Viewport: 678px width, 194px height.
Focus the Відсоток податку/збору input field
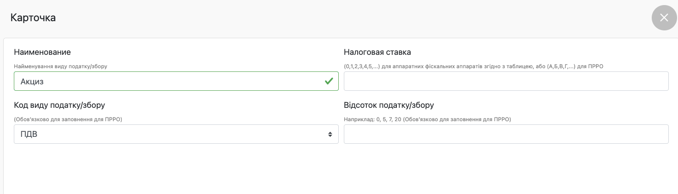[506, 134]
